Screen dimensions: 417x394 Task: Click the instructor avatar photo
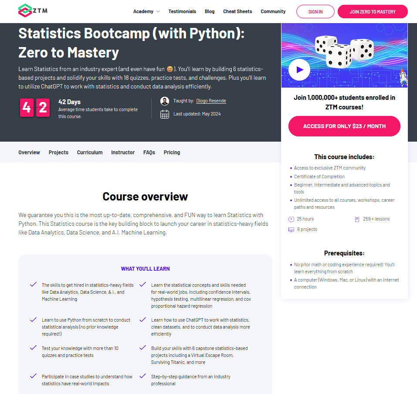[x=165, y=101]
